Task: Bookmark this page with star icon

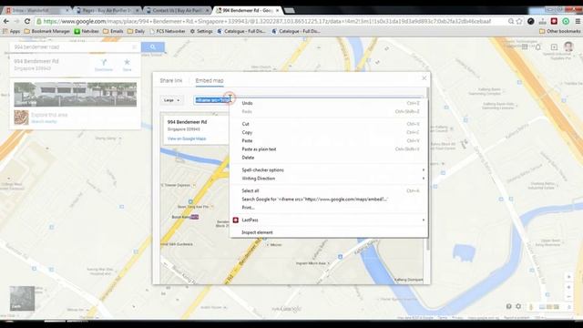Action: [x=519, y=22]
